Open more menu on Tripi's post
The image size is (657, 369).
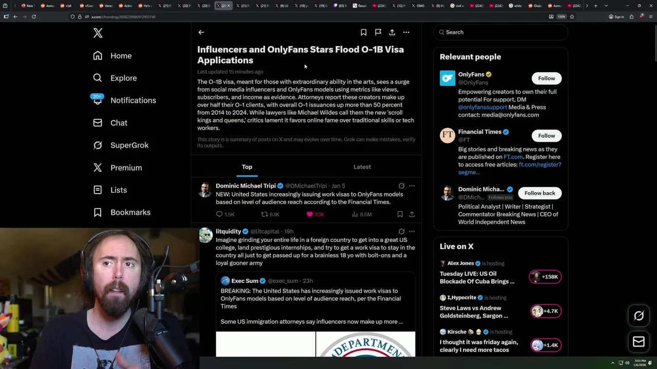tap(412, 186)
